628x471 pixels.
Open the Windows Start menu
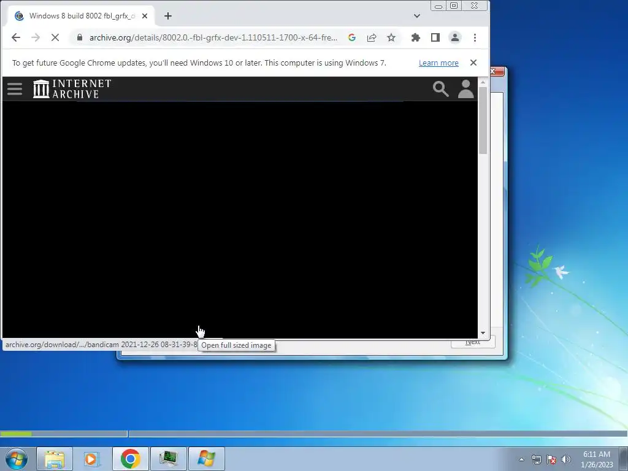pyautogui.click(x=17, y=459)
